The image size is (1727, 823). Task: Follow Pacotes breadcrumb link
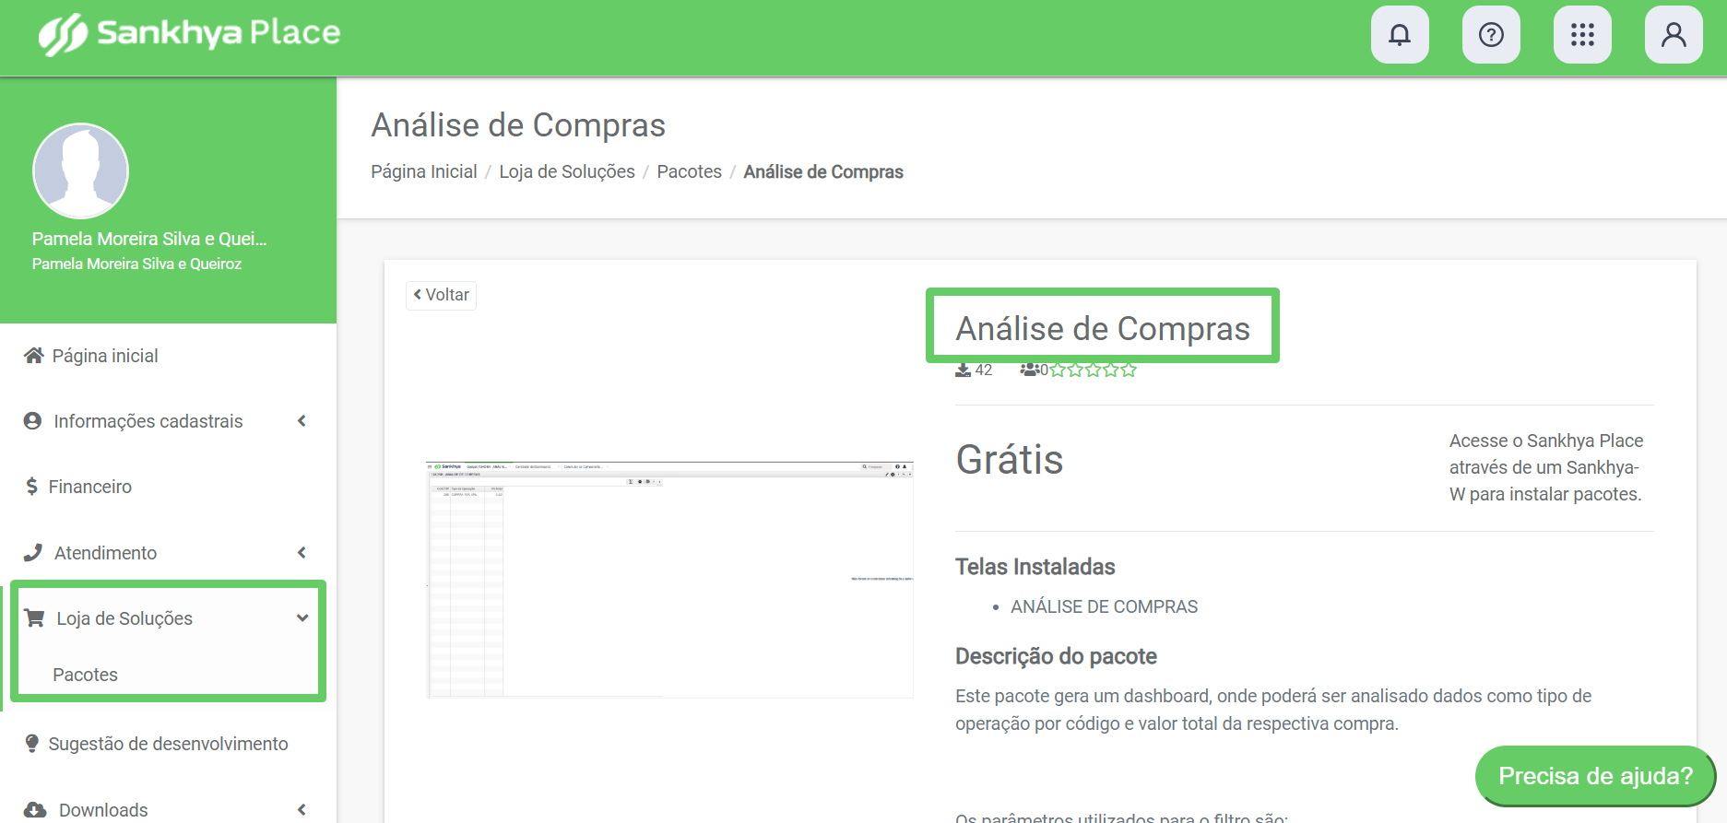690,171
